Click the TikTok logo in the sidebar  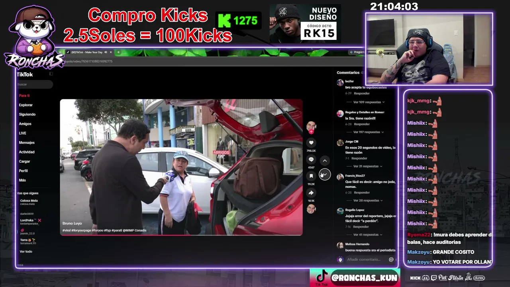point(25,75)
